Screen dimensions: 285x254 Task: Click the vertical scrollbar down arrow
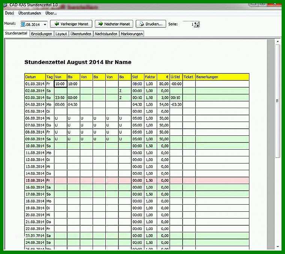point(277,247)
